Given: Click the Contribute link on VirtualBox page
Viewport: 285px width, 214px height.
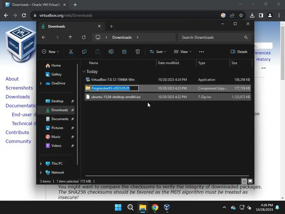Looking at the screenshot, I should [17, 132].
